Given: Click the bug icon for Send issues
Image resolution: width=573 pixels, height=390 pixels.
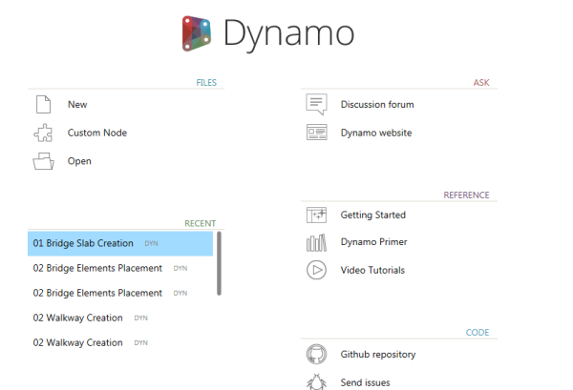Looking at the screenshot, I should point(316,381).
